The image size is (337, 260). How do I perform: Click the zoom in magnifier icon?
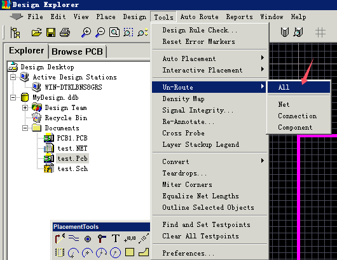click(x=86, y=32)
